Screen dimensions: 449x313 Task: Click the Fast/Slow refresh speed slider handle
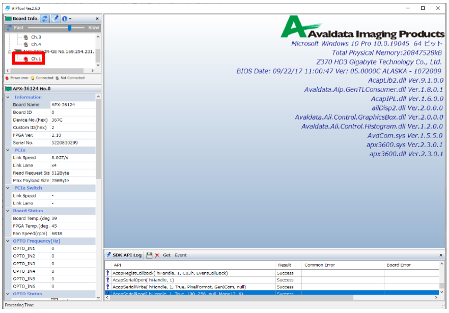tap(69, 27)
